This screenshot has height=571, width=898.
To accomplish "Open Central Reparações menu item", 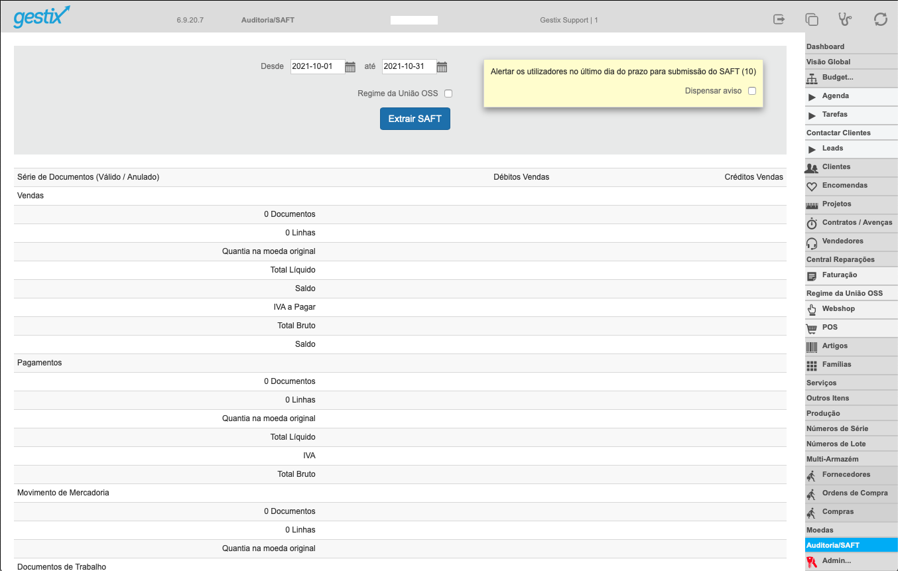I will tap(851, 259).
